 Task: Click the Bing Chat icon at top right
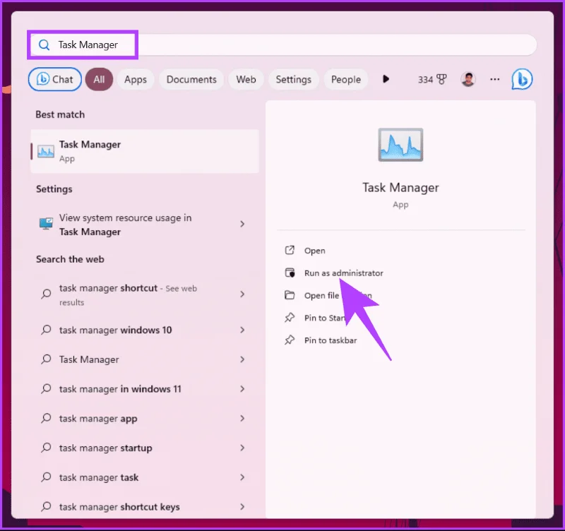(522, 79)
